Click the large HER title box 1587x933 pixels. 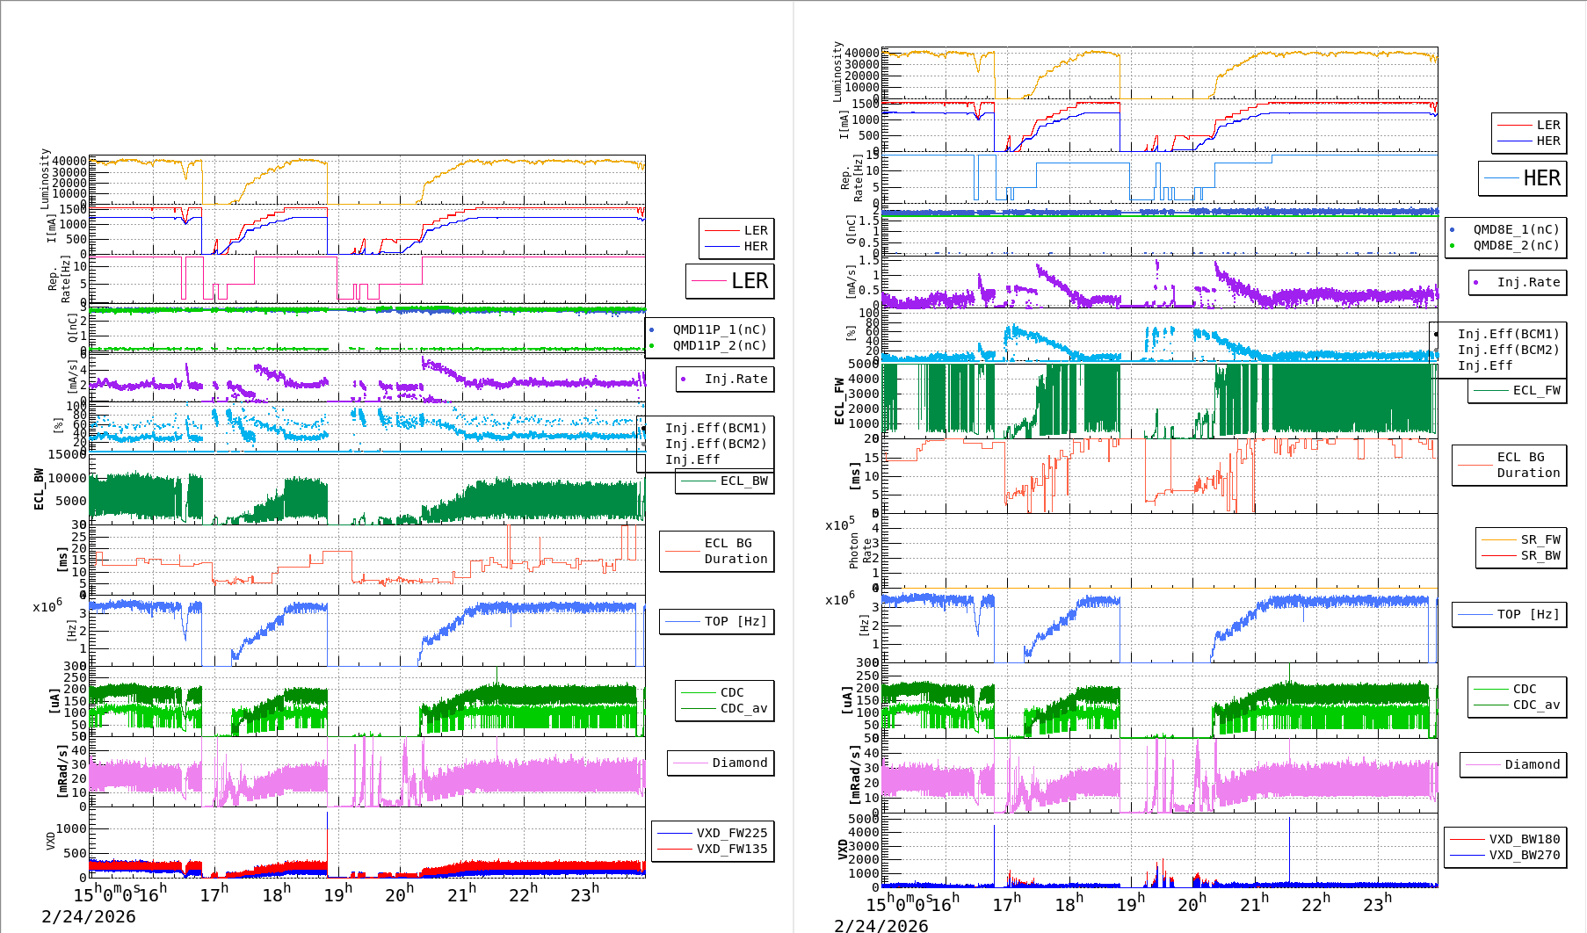tap(1523, 178)
